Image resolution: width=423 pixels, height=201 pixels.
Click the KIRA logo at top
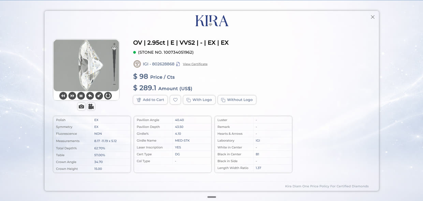pos(212,21)
